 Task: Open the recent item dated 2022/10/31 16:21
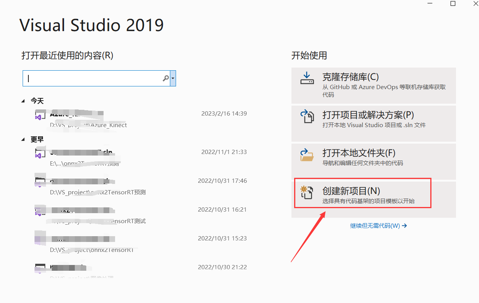pos(140,215)
